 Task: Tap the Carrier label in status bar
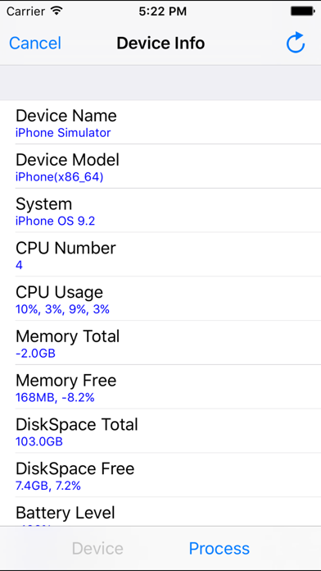[27, 11]
